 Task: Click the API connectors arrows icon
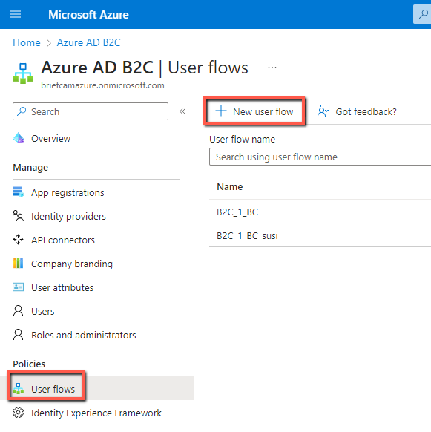19,240
